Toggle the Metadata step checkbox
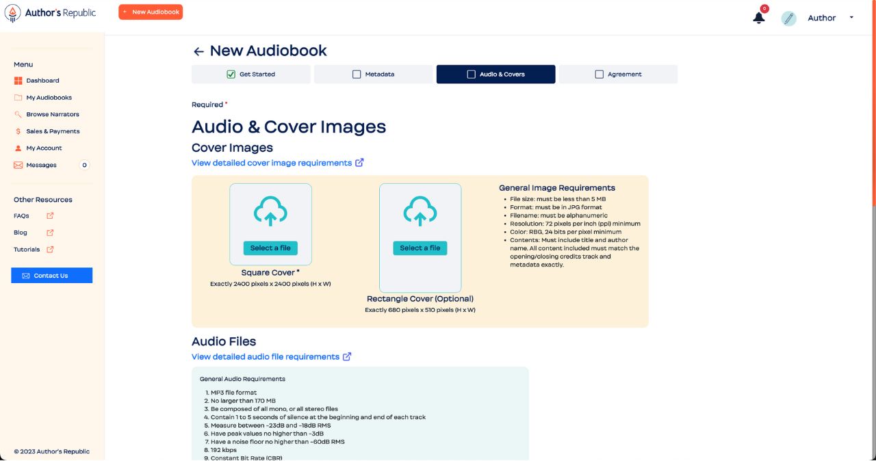This screenshot has width=876, height=461. coord(357,75)
